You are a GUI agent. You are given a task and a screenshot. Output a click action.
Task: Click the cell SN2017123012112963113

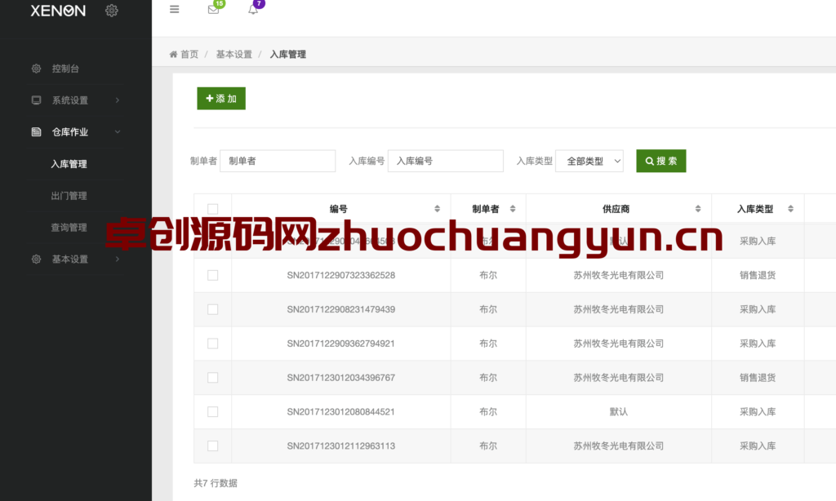click(341, 446)
